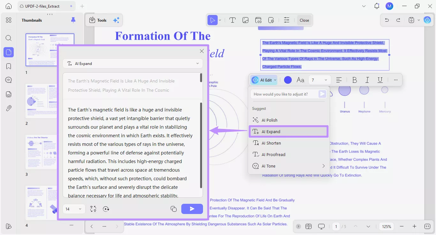Viewport: 436px width, 235px height.
Task: Select the Thumbnails page icon in sidebar
Action: tap(9, 52)
